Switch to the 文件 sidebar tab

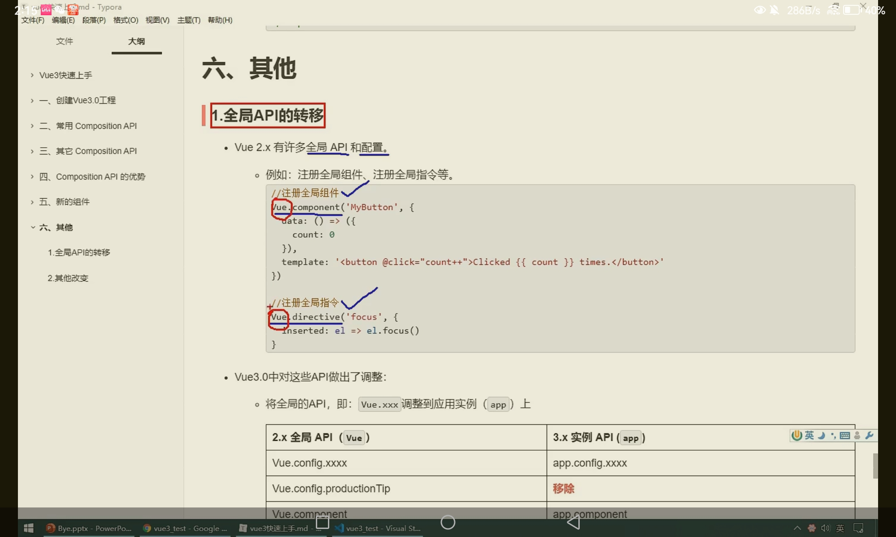click(65, 41)
